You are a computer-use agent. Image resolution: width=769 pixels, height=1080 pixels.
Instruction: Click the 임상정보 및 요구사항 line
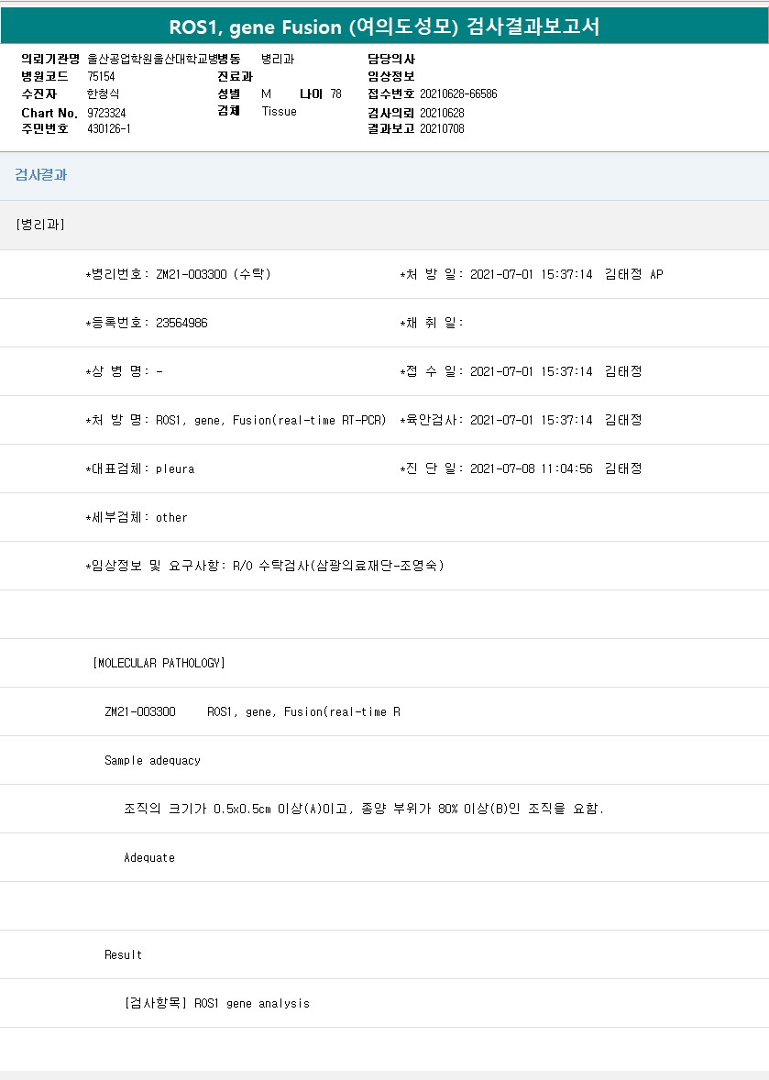264,566
